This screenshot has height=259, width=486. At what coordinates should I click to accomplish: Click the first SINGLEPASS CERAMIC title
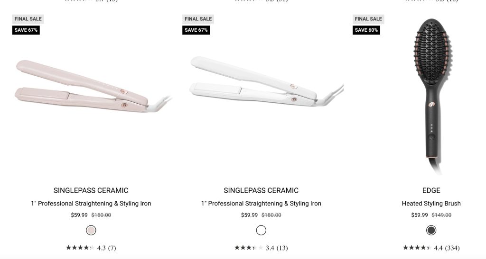pyautogui.click(x=91, y=190)
